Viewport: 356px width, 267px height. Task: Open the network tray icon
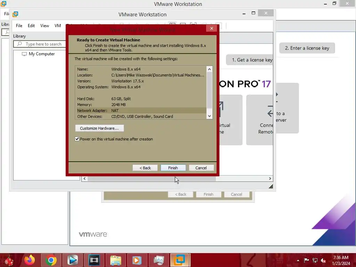315,260
